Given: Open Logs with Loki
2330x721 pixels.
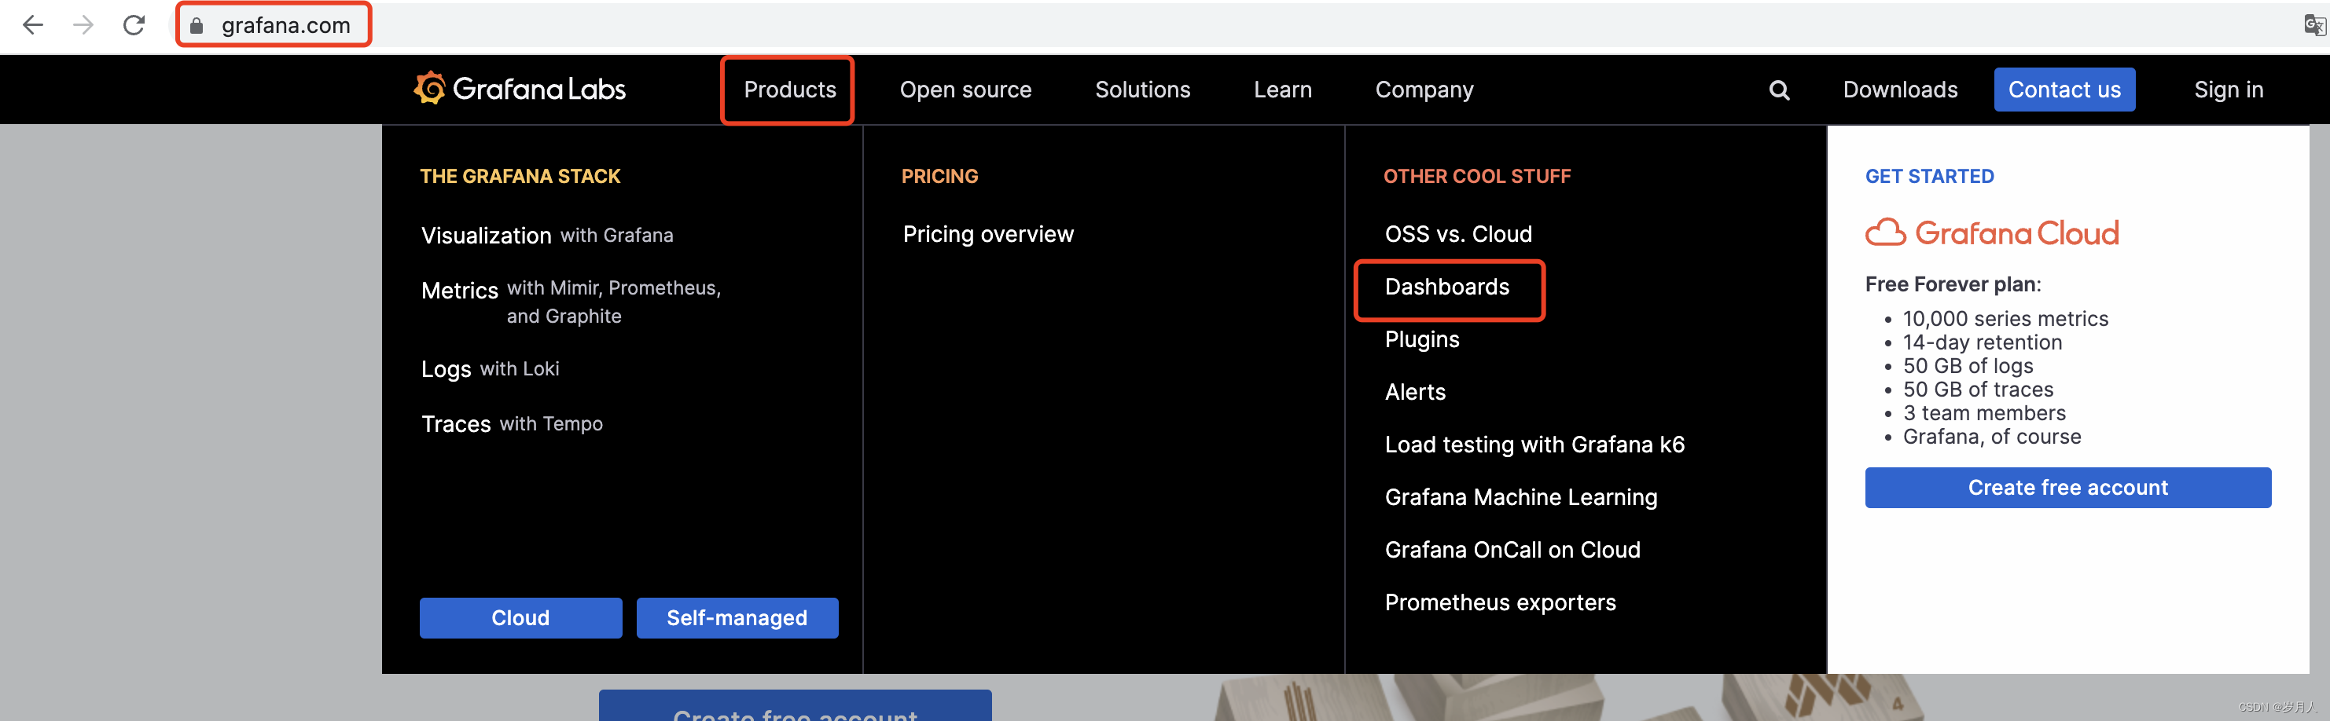Looking at the screenshot, I should (x=491, y=368).
